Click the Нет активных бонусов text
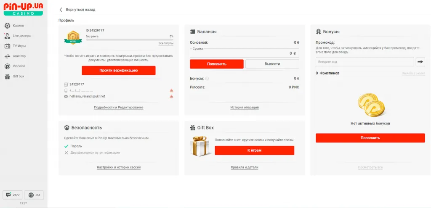 point(370,124)
